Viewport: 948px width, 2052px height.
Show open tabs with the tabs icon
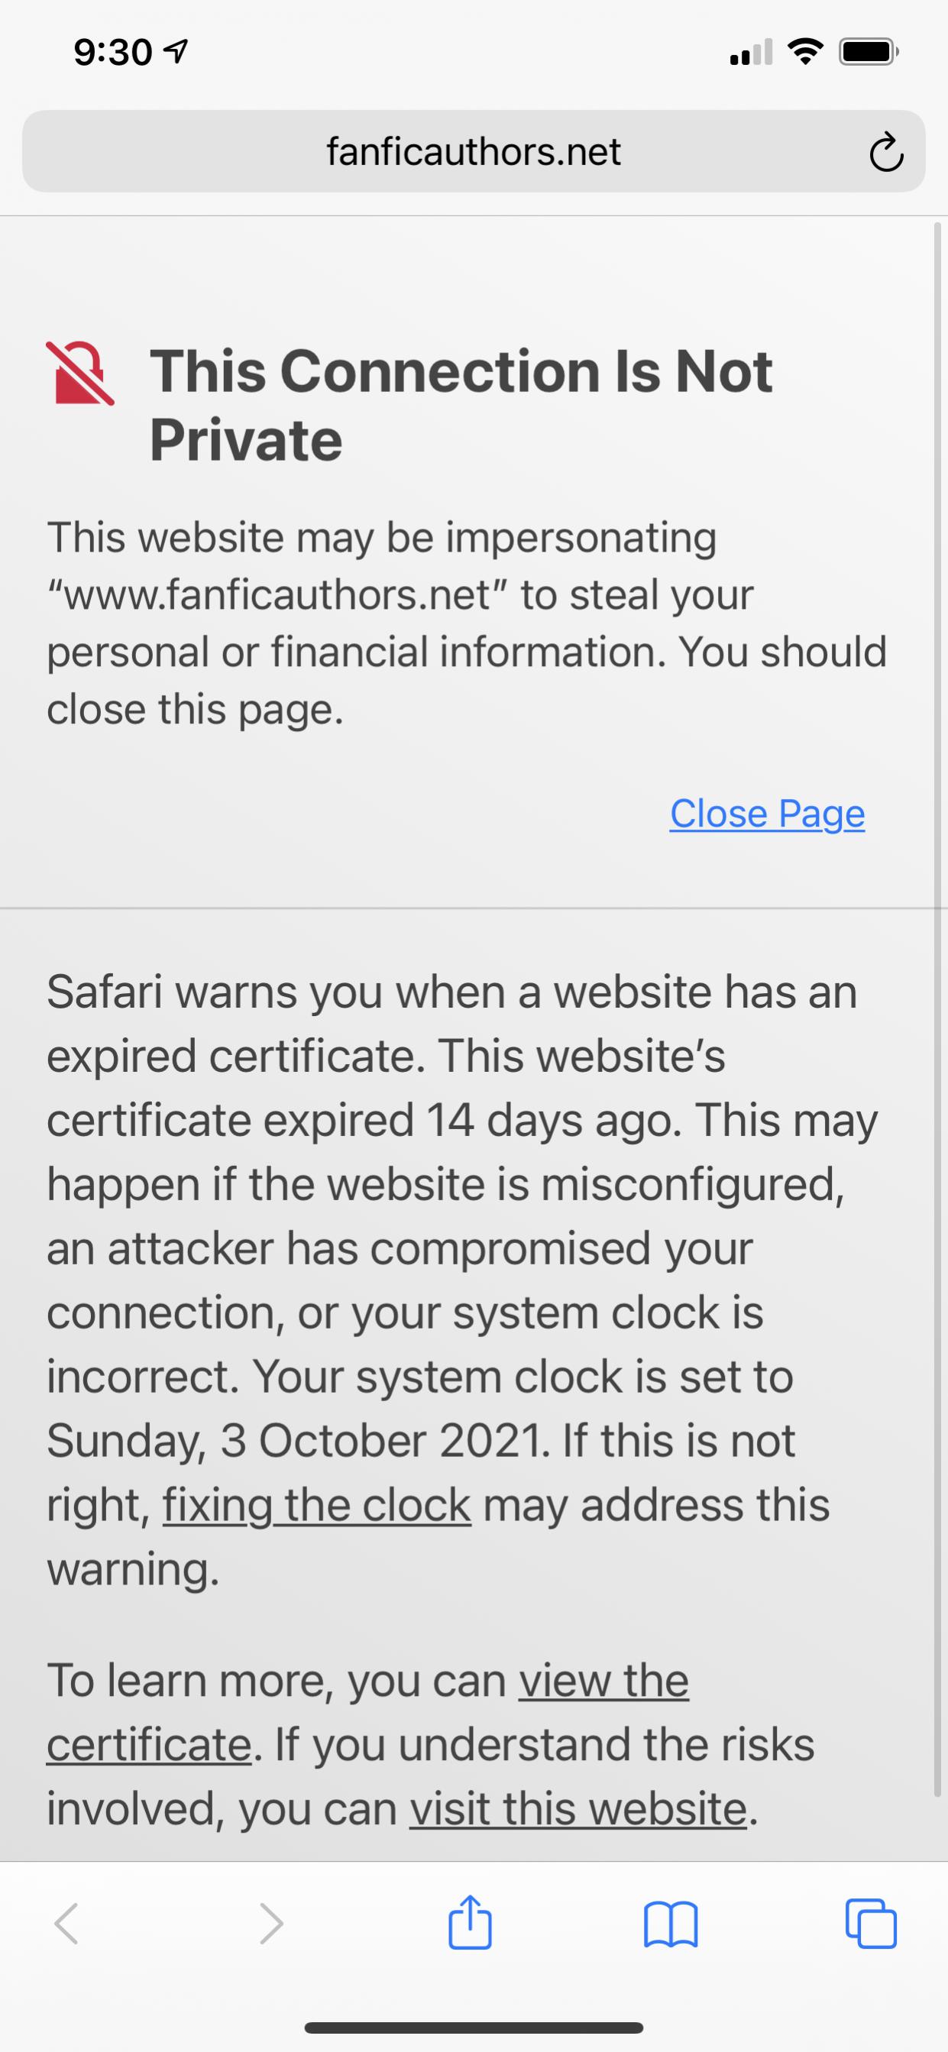tap(871, 1924)
